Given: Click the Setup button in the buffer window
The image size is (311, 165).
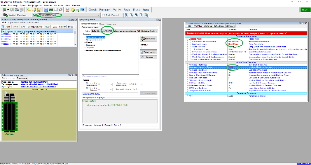Looking at the screenshot, I should point(47,27).
